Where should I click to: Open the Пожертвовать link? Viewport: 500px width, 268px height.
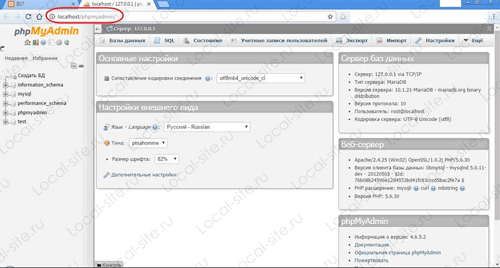click(372, 260)
